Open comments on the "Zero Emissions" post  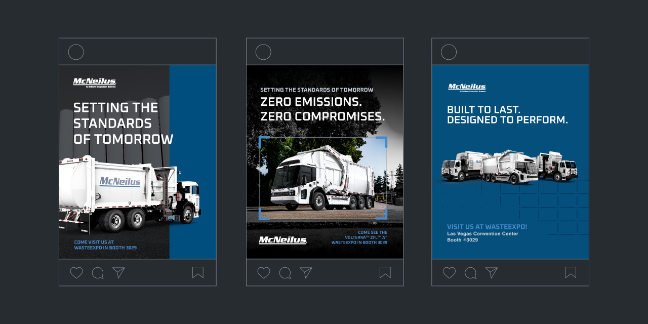click(284, 272)
